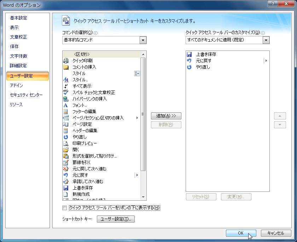Select the フッターの編集 icon

(66, 111)
